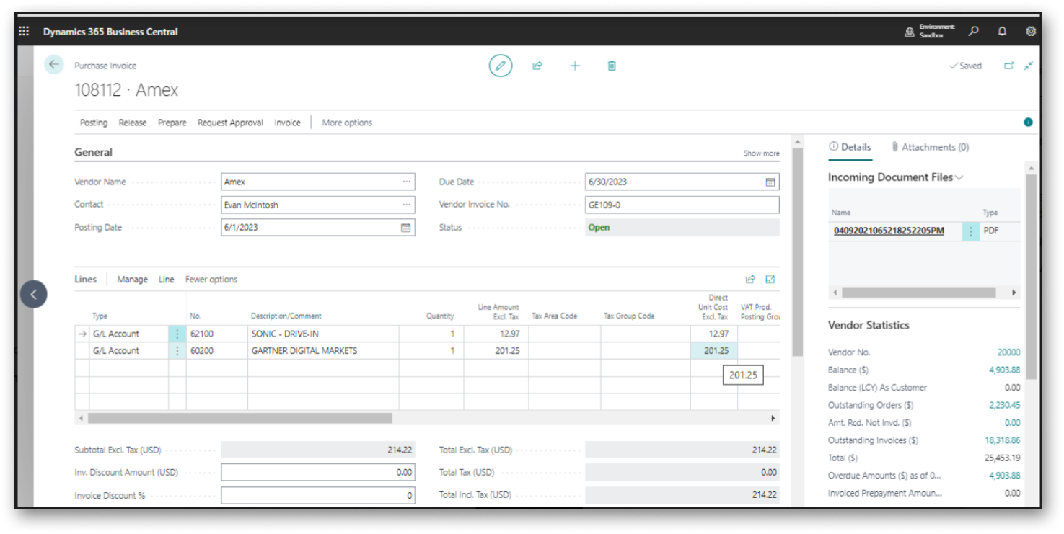Screen dimensions: 1064x534
Task: Open the Manage menu in Lines
Action: (x=133, y=280)
